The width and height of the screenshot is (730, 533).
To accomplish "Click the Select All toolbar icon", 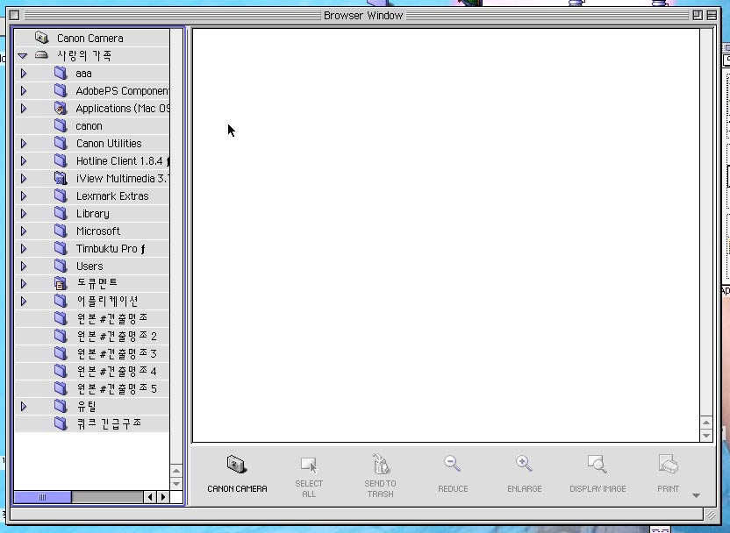I will point(309,465).
